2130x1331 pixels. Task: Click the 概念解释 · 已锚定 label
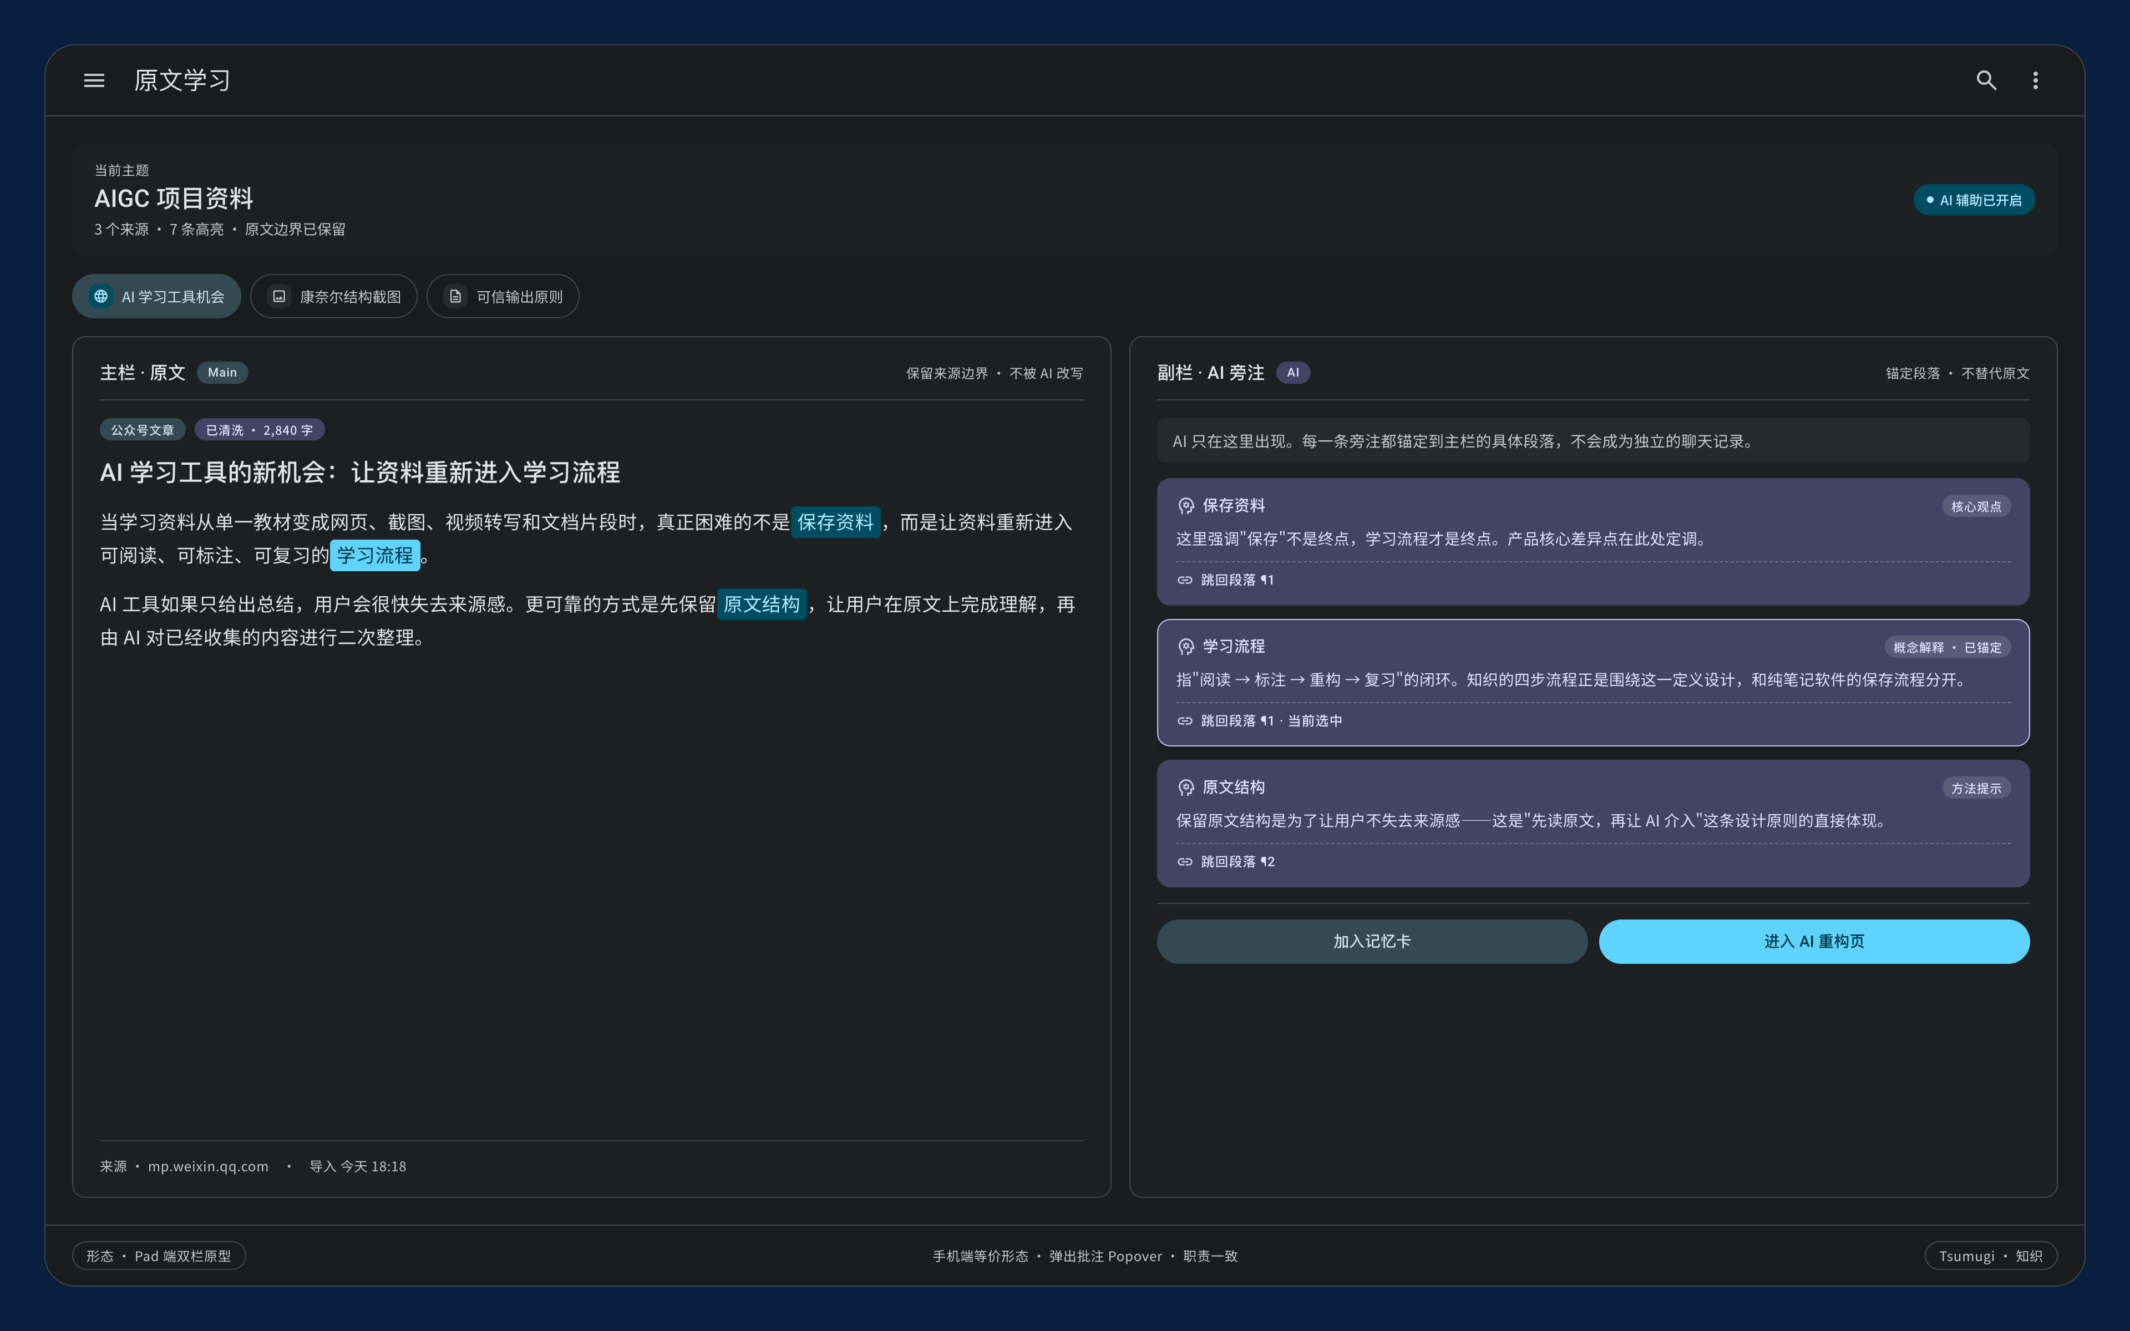pos(1947,647)
